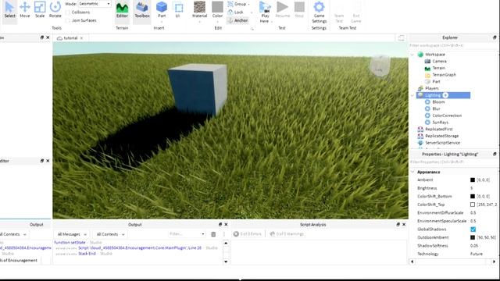Click the Brightness value field

point(483,188)
